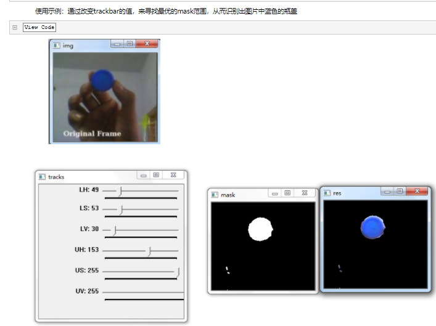The width and height of the screenshot is (436, 326).
Task: Close the mask window
Action: [305, 193]
